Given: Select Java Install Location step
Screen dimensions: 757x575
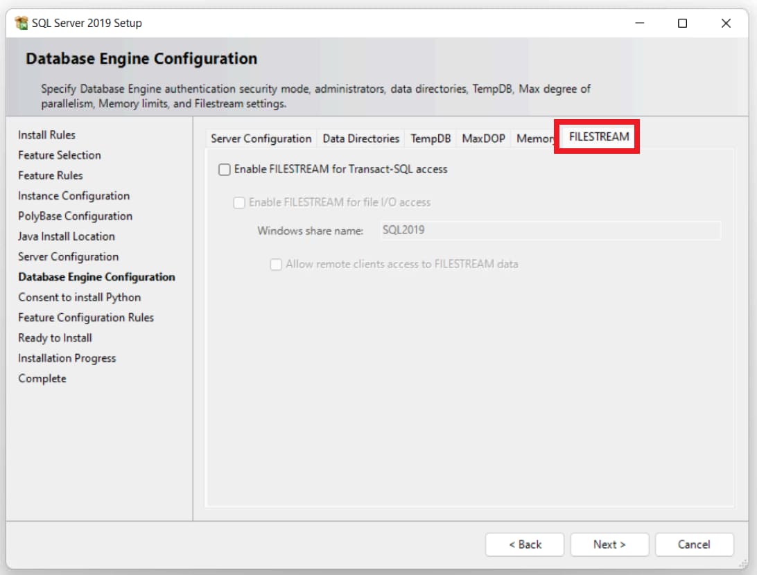Looking at the screenshot, I should pos(67,236).
